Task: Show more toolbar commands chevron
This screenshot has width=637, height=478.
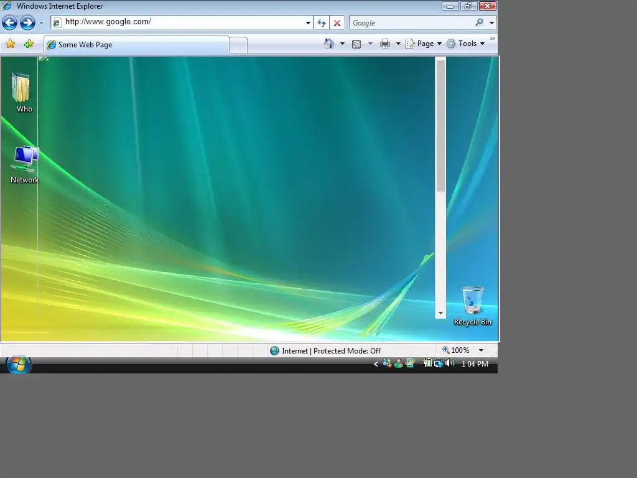Action: [x=493, y=39]
